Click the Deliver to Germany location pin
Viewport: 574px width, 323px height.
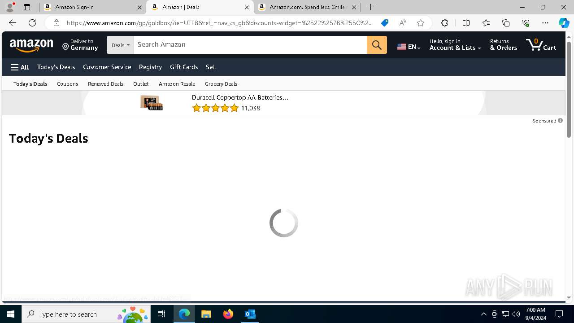(65, 47)
